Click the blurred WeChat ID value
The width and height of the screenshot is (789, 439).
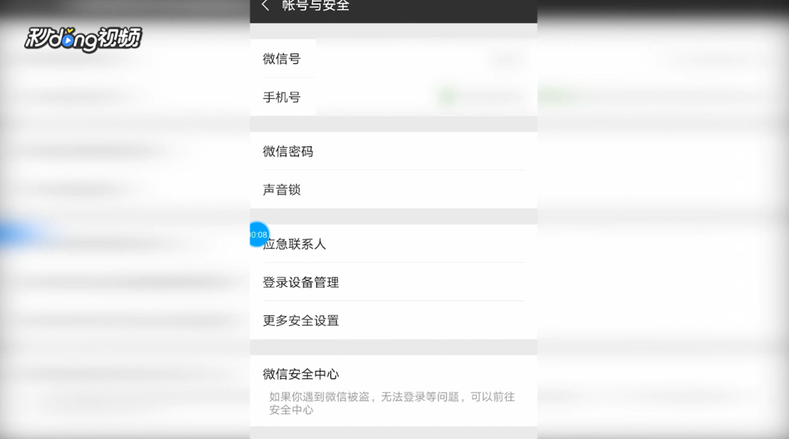pos(507,59)
